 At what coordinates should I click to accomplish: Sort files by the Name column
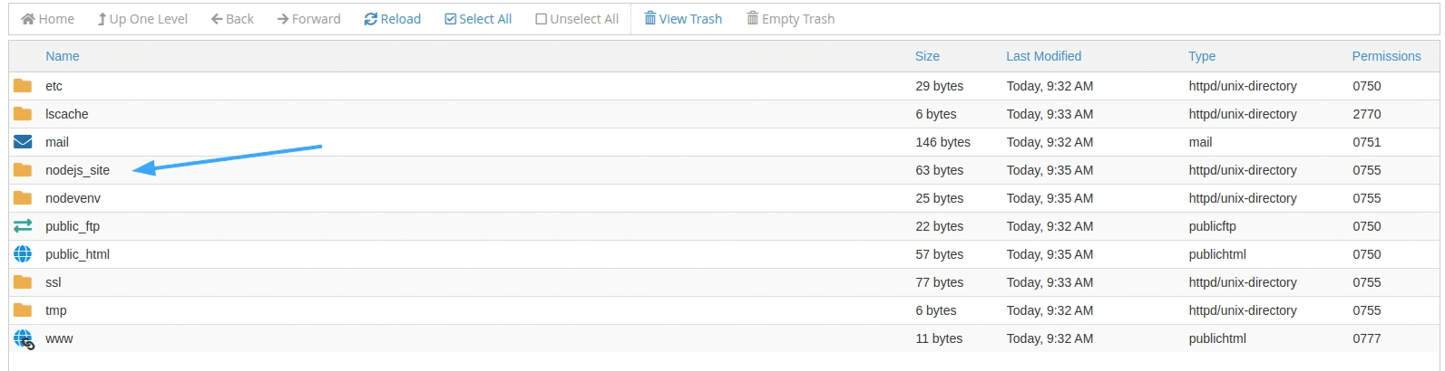coord(63,56)
